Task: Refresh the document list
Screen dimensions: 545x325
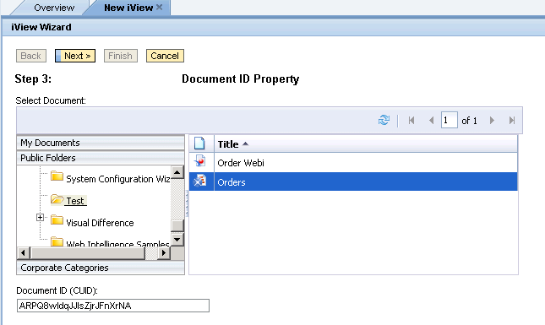Action: [x=384, y=120]
